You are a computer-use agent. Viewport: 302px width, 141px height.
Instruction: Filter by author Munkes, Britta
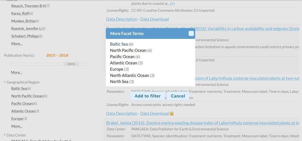23,21
